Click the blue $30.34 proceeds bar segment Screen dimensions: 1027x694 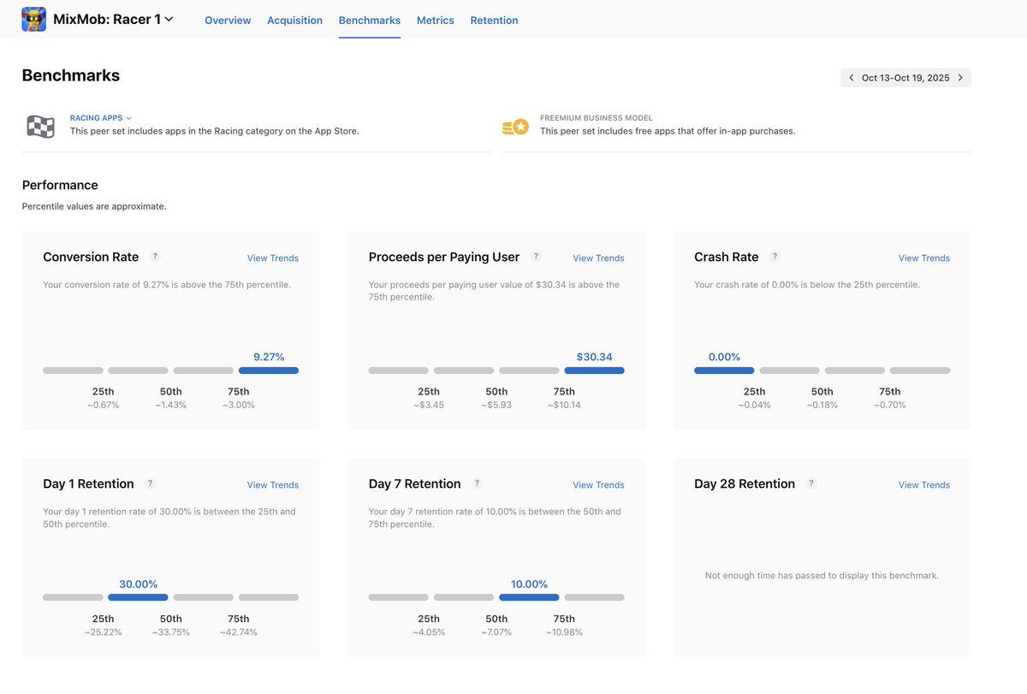pos(594,371)
